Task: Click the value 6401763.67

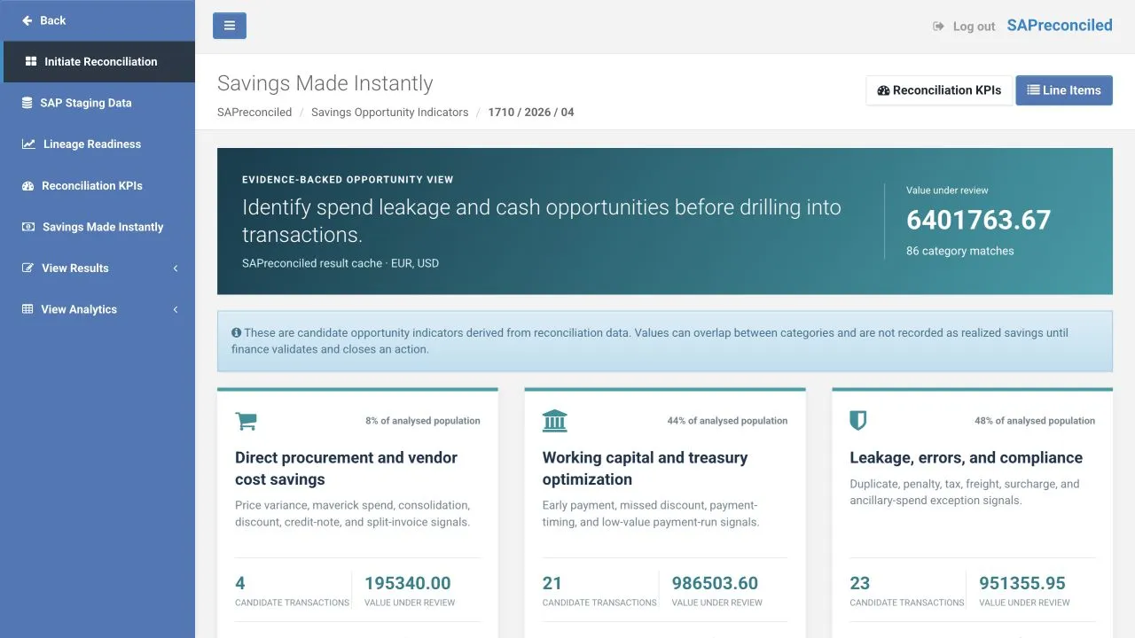Action: 978,220
